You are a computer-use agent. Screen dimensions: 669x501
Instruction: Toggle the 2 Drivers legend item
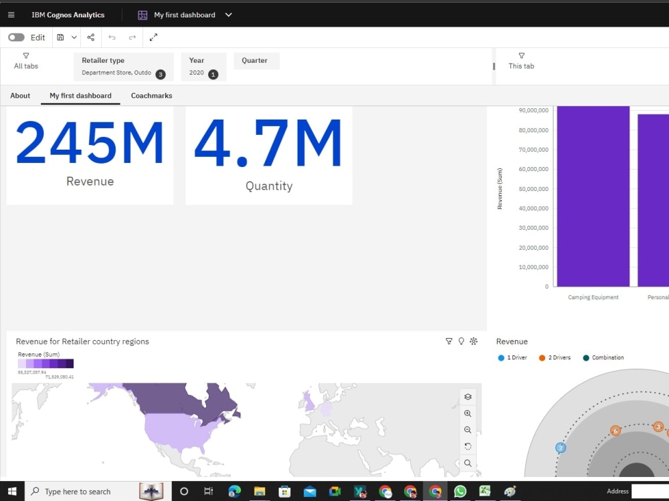click(x=555, y=357)
